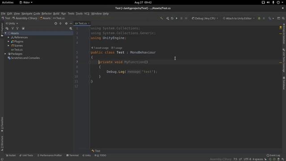This screenshot has height=161, width=286.
Task: Open the Unity view selector dropdown
Action: pyautogui.click(x=12, y=23)
